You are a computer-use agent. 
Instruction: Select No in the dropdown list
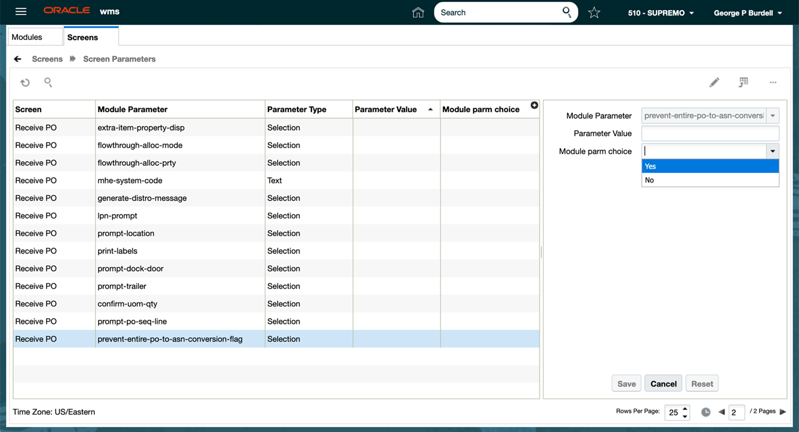click(710, 180)
